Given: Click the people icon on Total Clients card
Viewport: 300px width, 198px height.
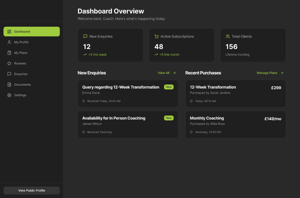Looking at the screenshot, I should (228, 36).
